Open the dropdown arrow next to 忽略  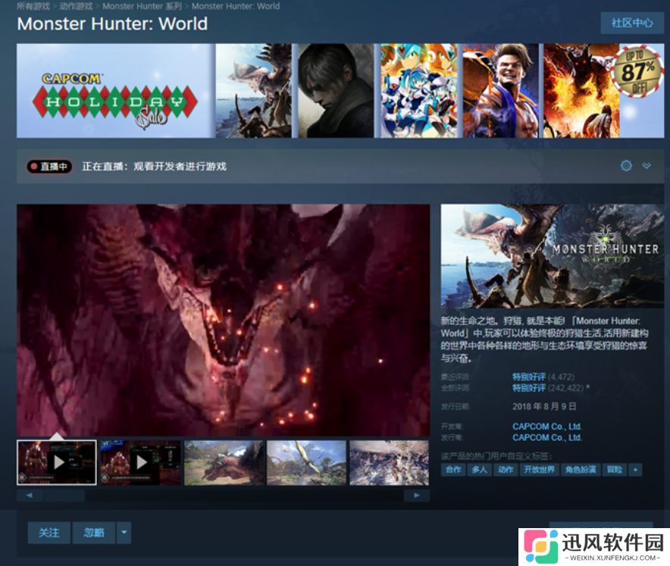(124, 532)
